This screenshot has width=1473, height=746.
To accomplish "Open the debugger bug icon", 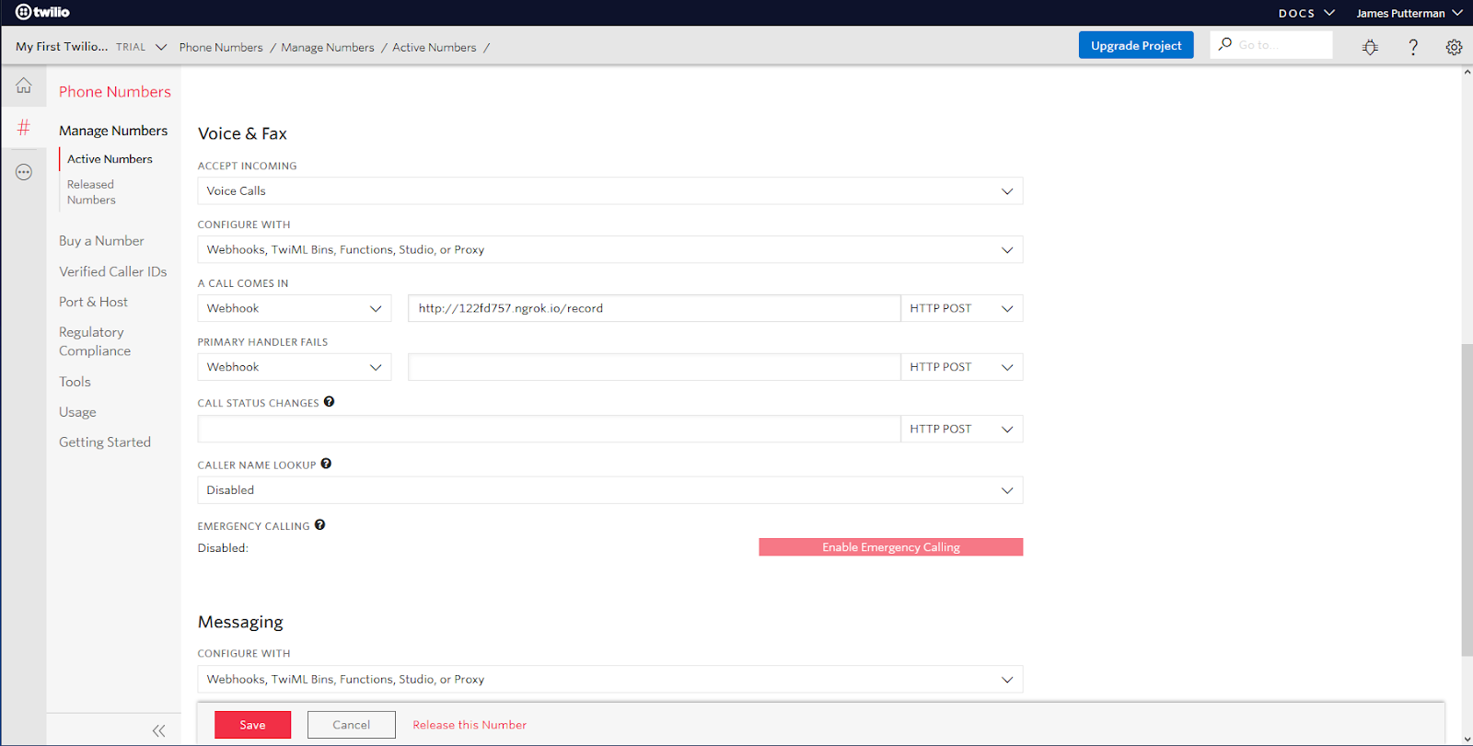I will tap(1370, 47).
